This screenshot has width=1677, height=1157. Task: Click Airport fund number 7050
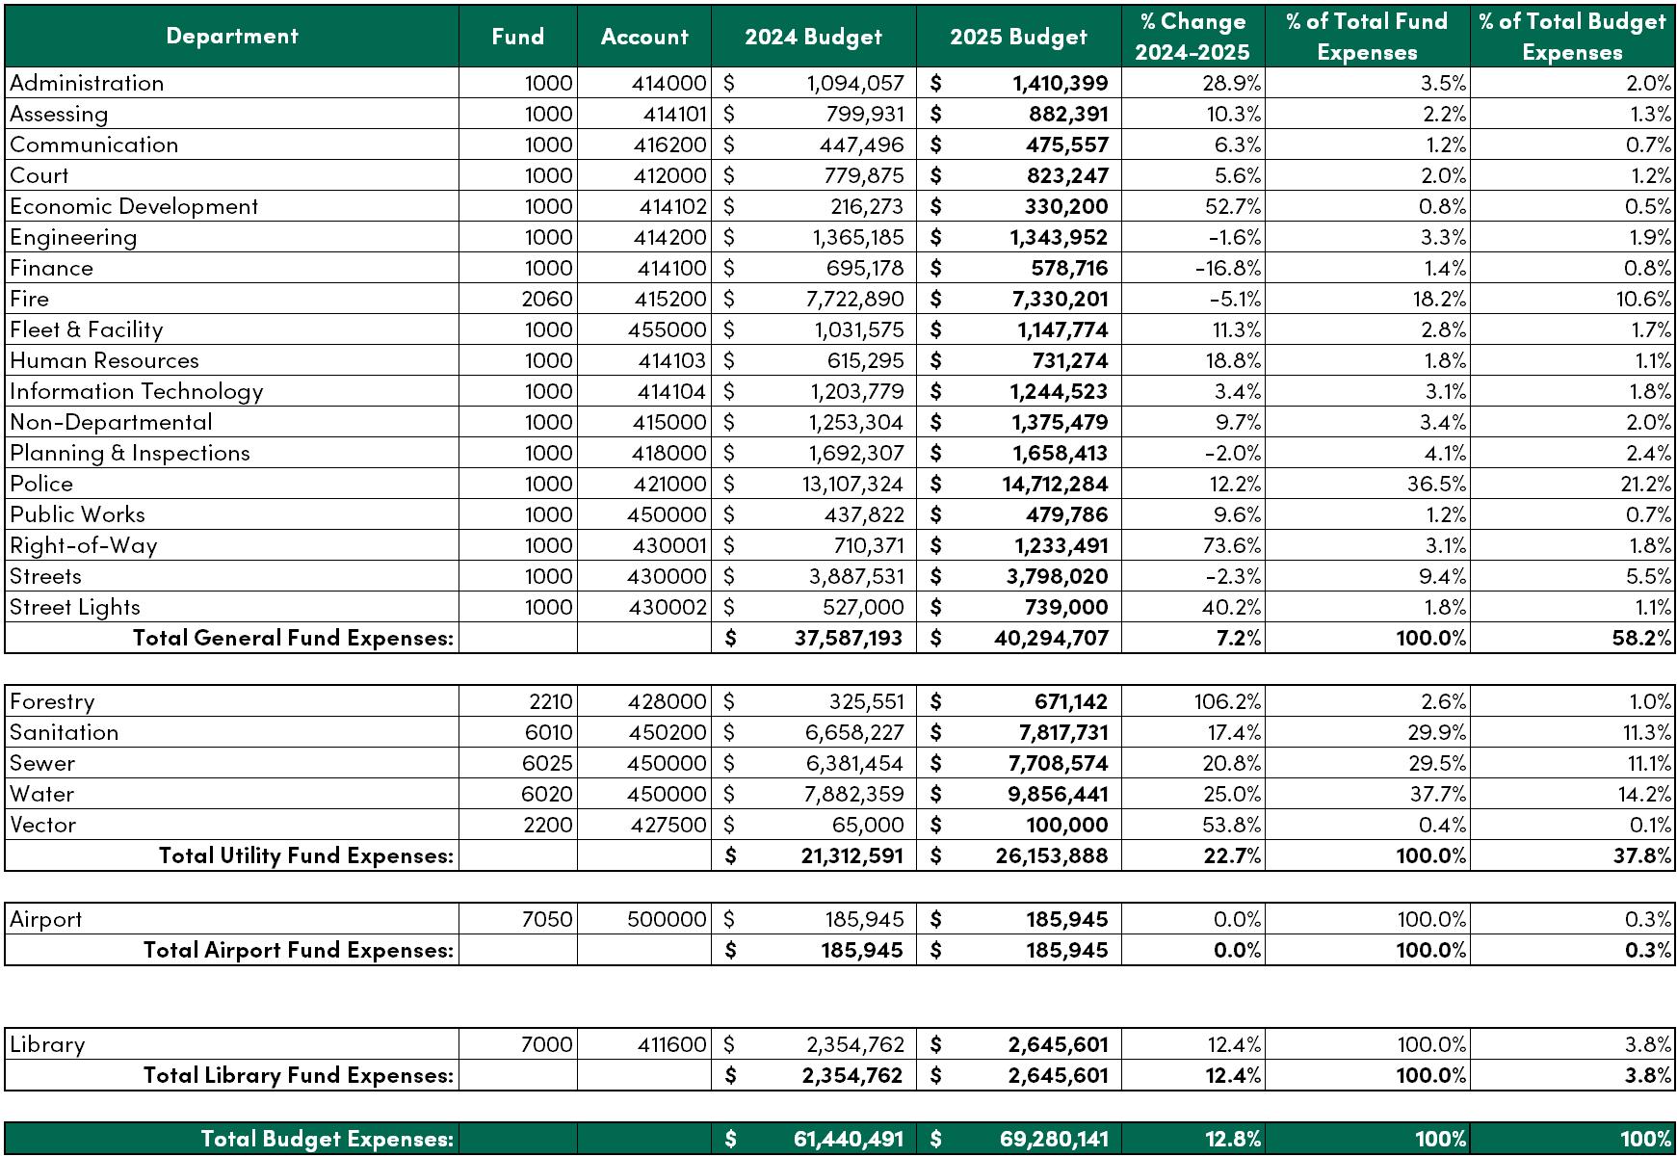click(x=547, y=919)
